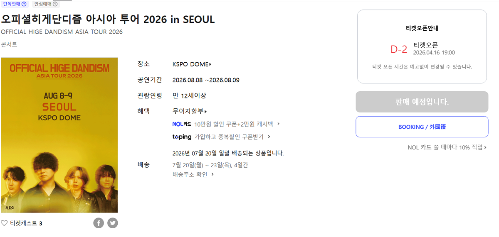Viewport: 499px width, 237px height.
Task: Expand the 무이자할부 benefit details
Action: [206, 111]
